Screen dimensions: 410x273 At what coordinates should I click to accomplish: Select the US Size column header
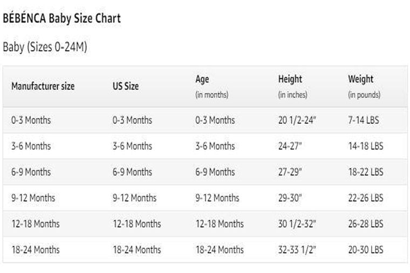125,86
